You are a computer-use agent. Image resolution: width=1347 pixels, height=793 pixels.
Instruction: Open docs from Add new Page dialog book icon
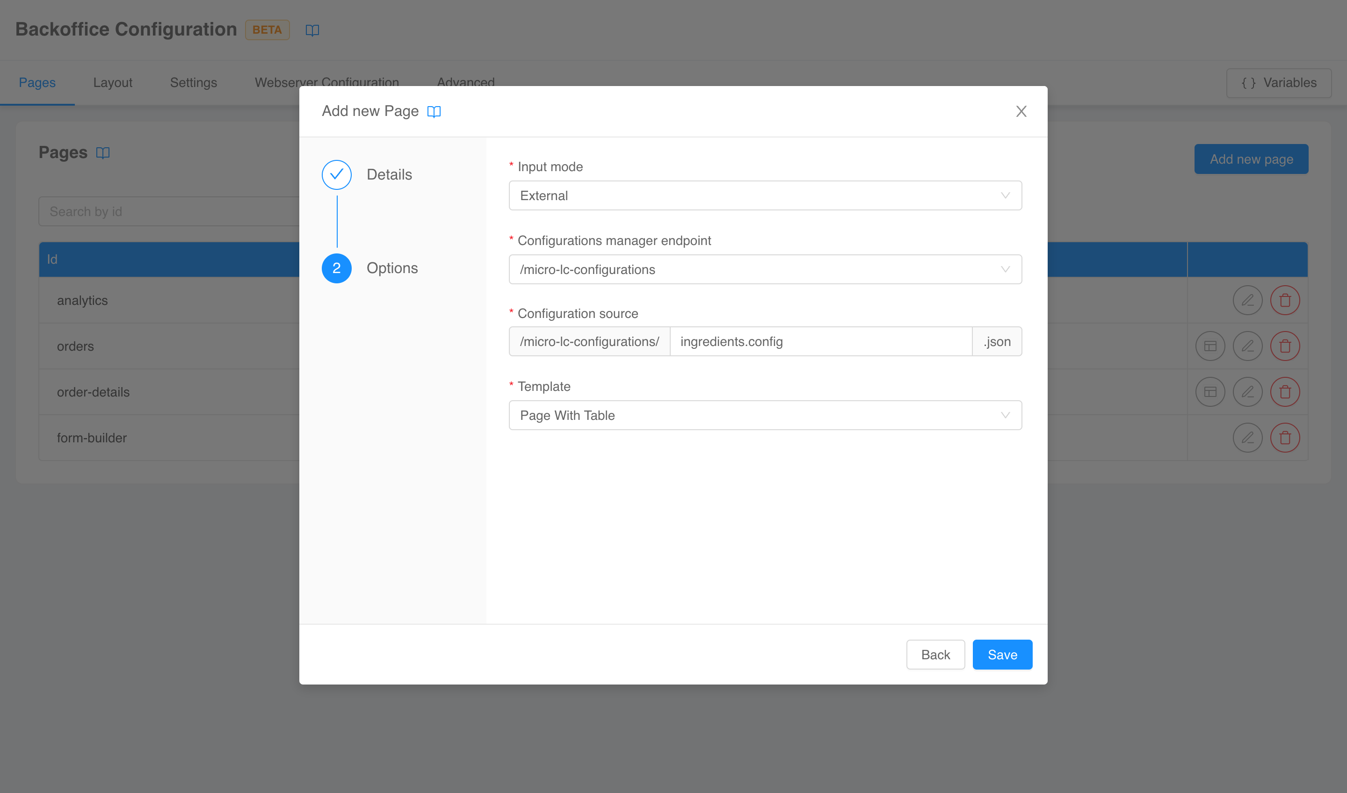434,111
